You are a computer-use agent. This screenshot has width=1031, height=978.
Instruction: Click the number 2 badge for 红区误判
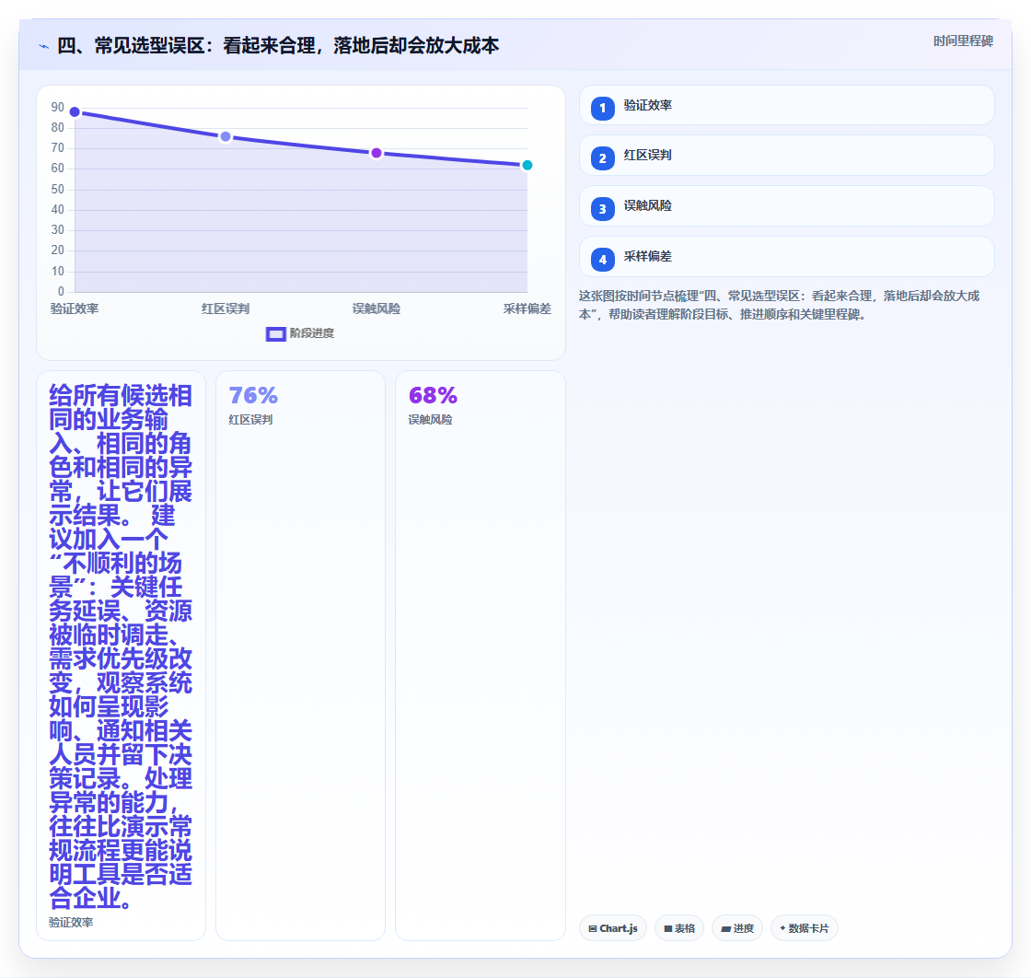[x=602, y=158]
